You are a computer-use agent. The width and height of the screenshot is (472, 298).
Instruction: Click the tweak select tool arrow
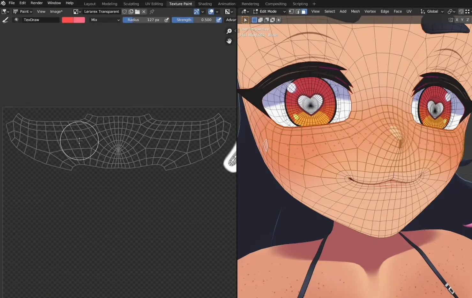click(x=245, y=20)
